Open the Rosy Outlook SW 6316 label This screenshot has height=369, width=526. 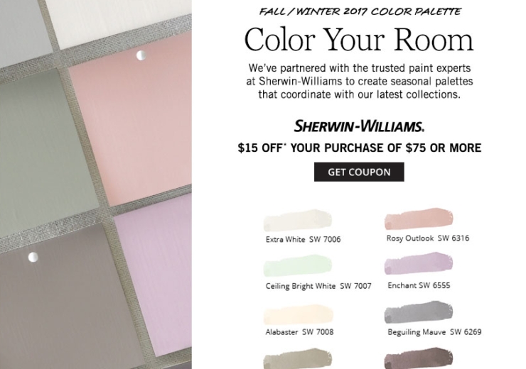point(428,238)
